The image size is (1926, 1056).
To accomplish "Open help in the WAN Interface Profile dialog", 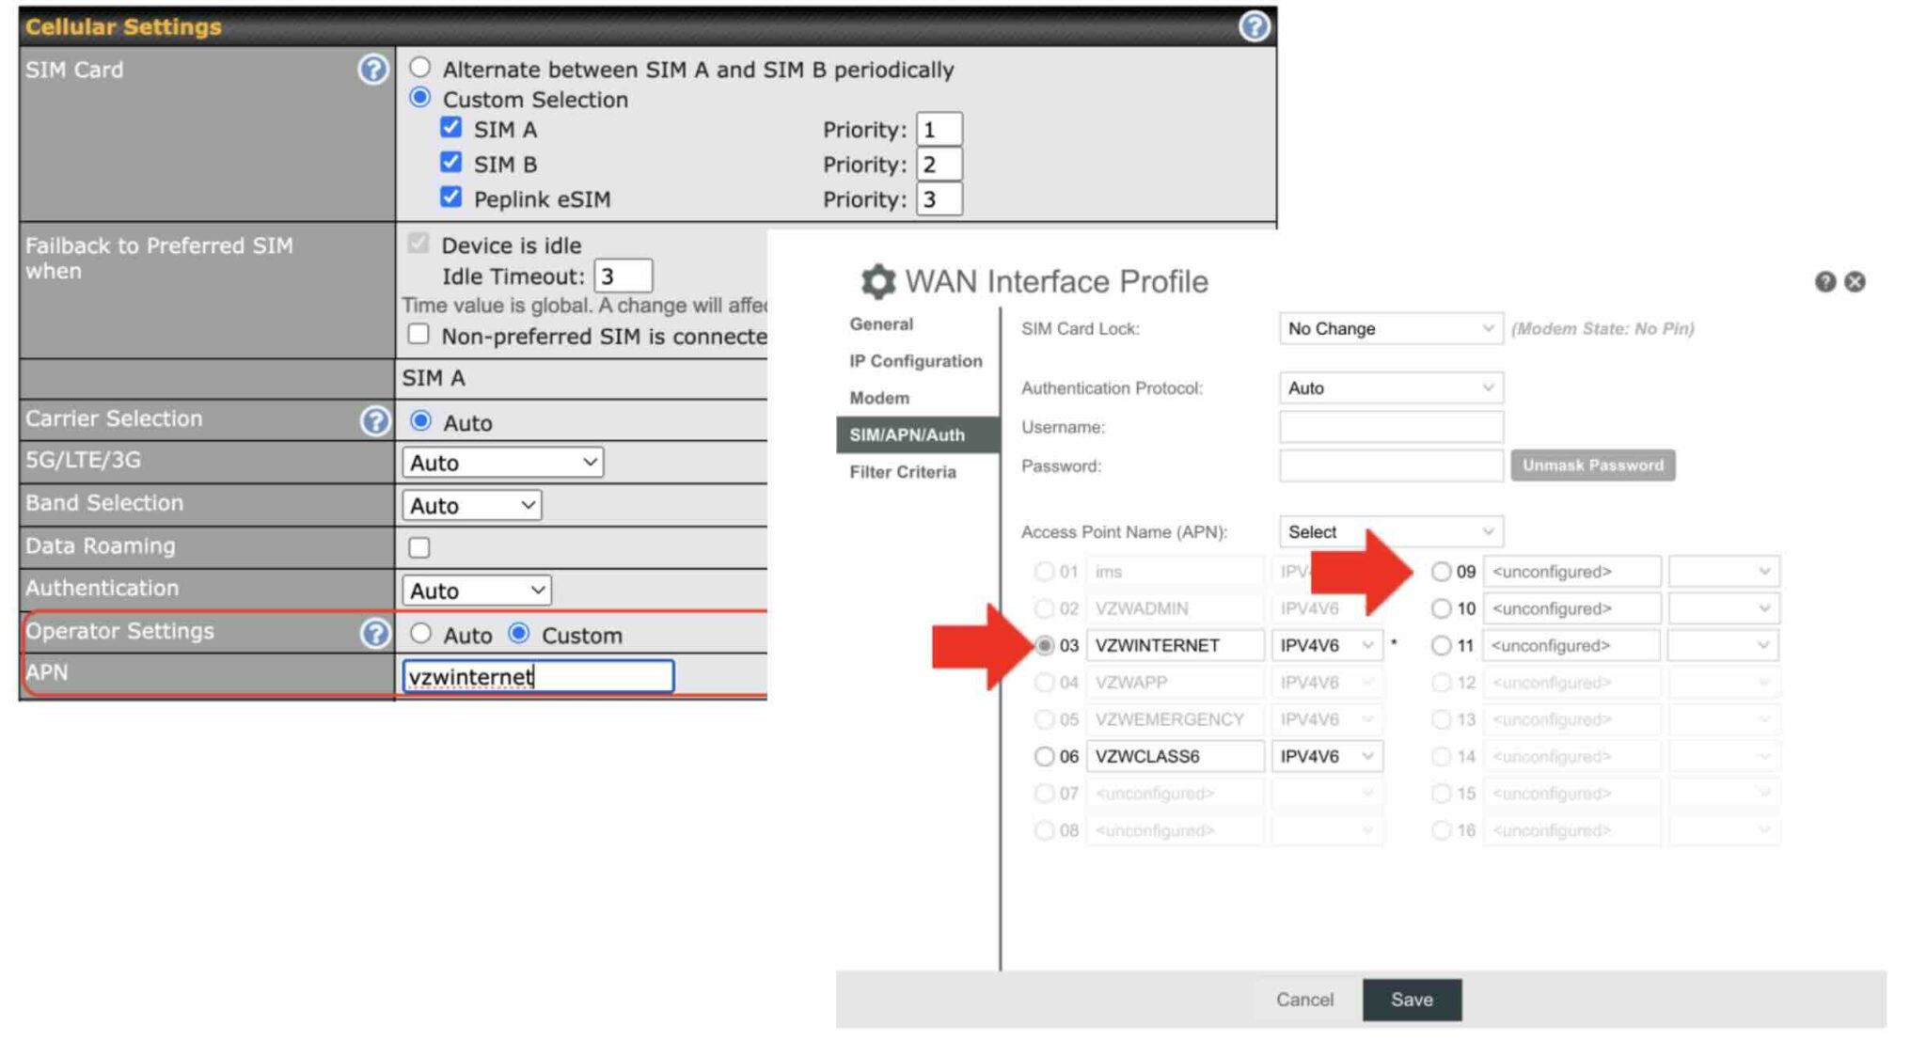I will [1824, 281].
